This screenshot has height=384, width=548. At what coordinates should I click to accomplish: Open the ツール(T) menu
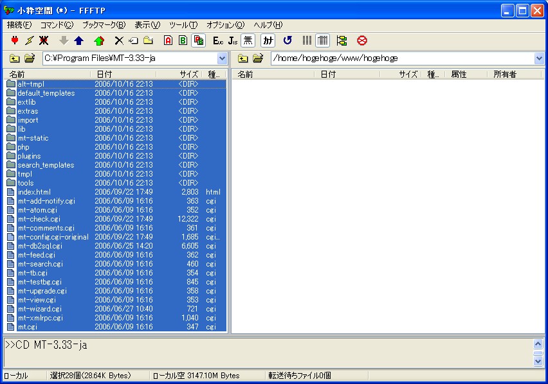click(x=183, y=25)
